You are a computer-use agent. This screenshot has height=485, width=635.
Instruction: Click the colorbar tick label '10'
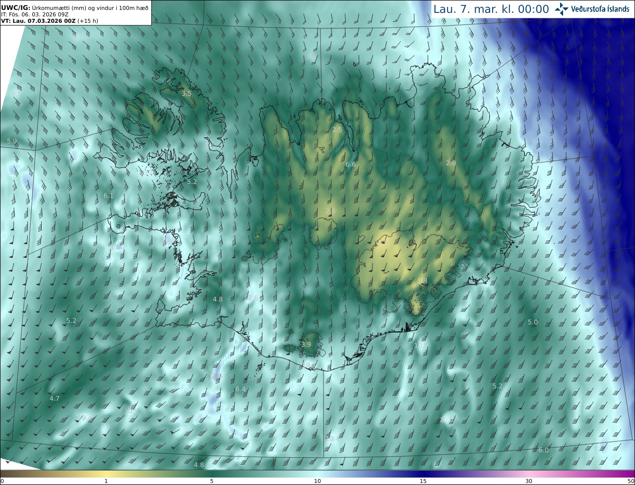pyautogui.click(x=317, y=481)
